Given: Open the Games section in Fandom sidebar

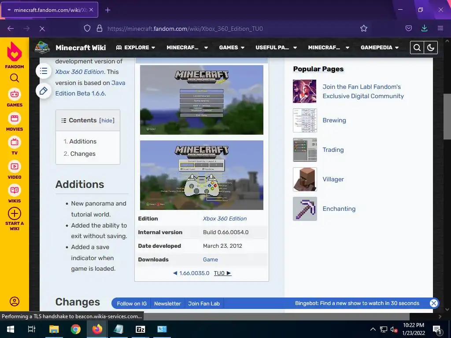Looking at the screenshot, I should click(15, 98).
